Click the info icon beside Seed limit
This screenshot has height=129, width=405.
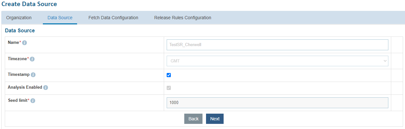click(x=33, y=101)
